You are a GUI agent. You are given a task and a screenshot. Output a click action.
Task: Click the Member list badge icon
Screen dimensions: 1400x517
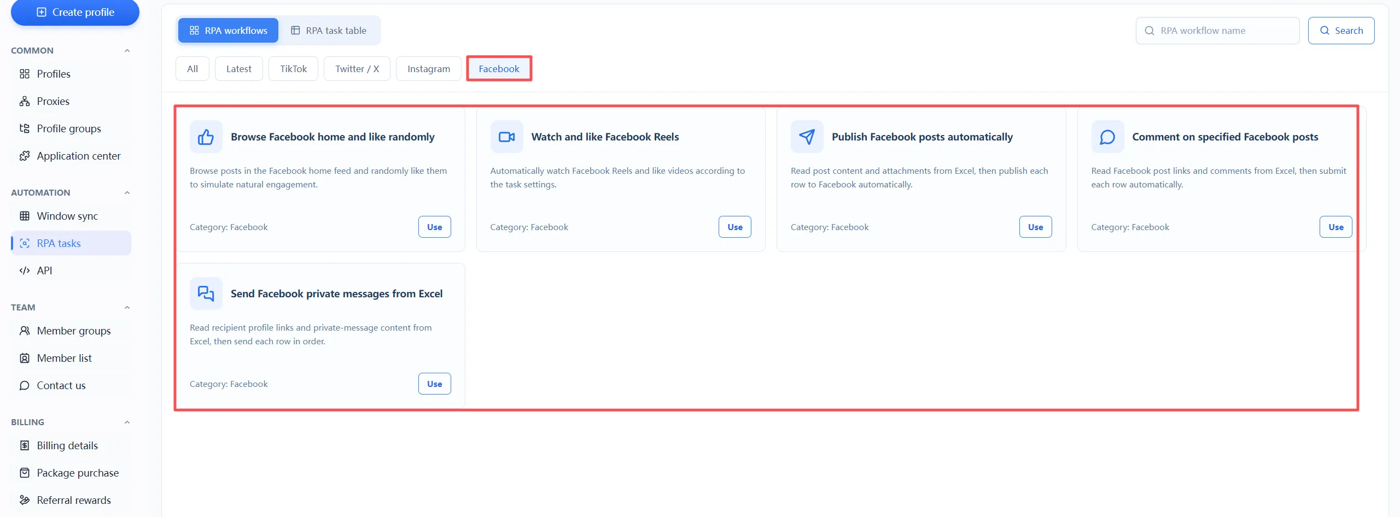25,358
